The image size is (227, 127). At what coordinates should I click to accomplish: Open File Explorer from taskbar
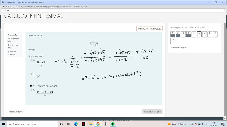91,124
